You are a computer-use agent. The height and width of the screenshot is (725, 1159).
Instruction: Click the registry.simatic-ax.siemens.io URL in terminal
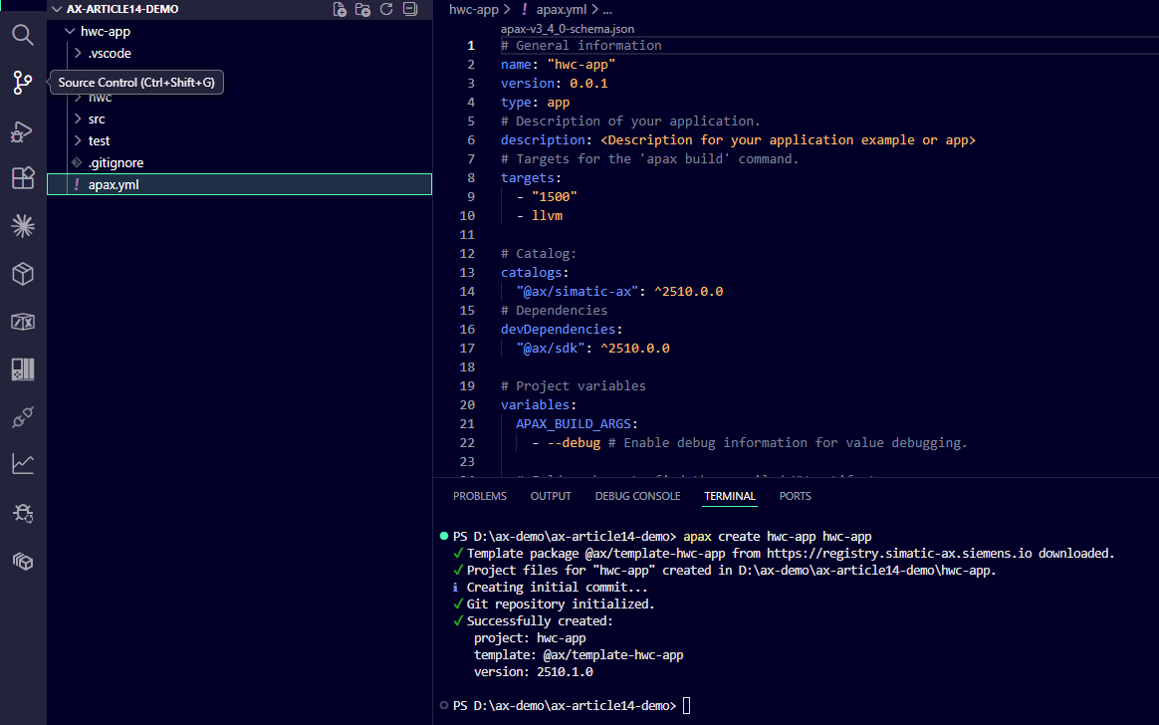899,553
